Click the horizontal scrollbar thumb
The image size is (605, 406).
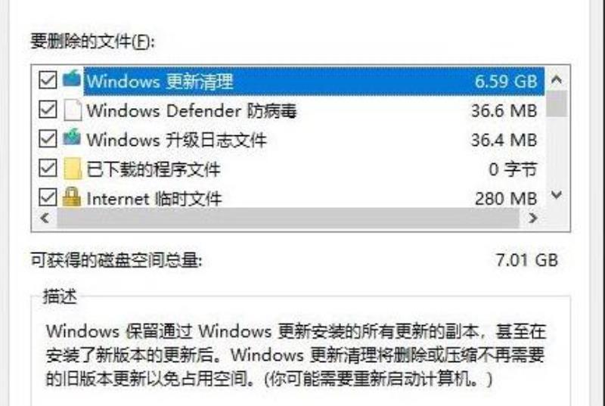click(288, 218)
